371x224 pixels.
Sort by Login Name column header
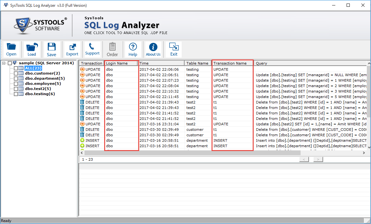click(121, 63)
